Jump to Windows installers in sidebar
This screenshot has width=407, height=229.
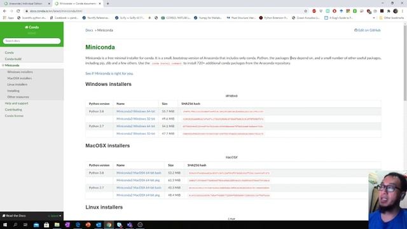click(x=20, y=72)
